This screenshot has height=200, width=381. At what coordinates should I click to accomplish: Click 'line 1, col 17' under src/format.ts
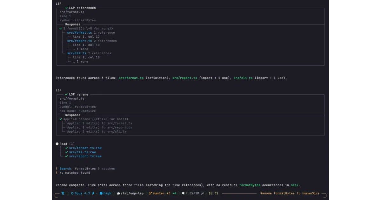[86, 37]
